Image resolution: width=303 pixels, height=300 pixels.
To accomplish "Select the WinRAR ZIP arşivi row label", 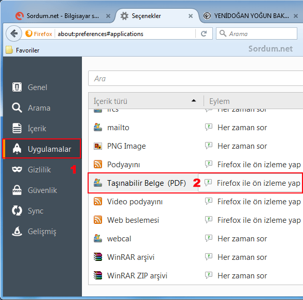I will [137, 276].
